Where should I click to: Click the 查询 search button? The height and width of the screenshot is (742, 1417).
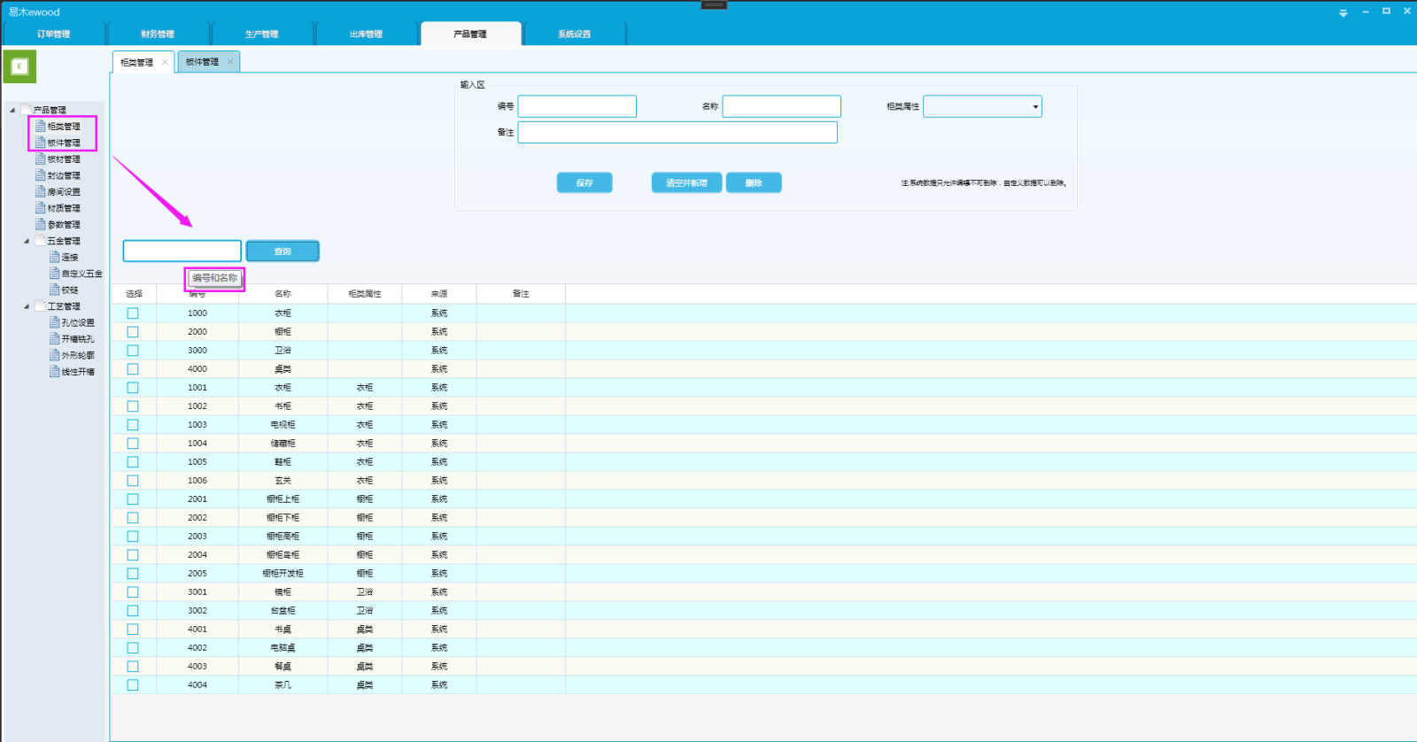(283, 251)
